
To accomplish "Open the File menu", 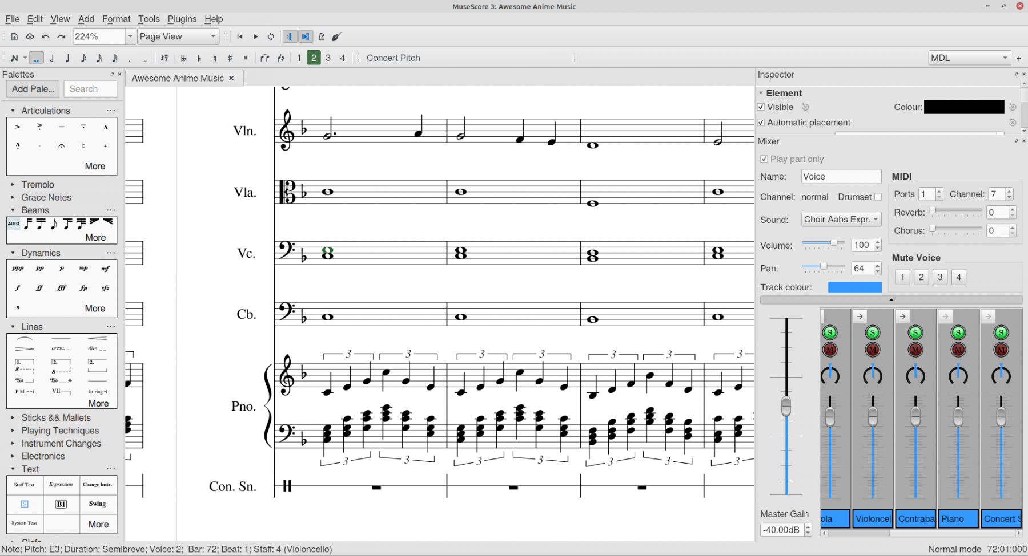I will 12,19.
